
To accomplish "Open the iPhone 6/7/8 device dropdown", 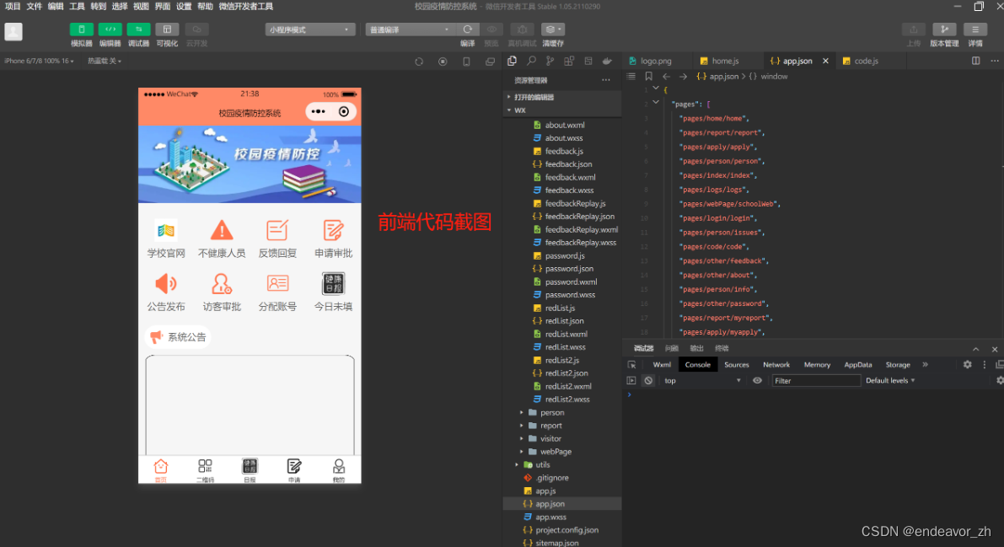I will [x=39, y=61].
